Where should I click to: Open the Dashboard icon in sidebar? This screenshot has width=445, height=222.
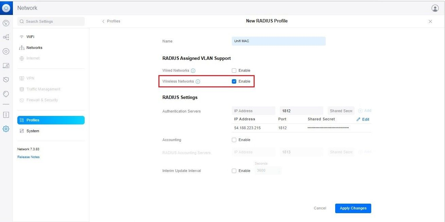[x=6, y=23]
